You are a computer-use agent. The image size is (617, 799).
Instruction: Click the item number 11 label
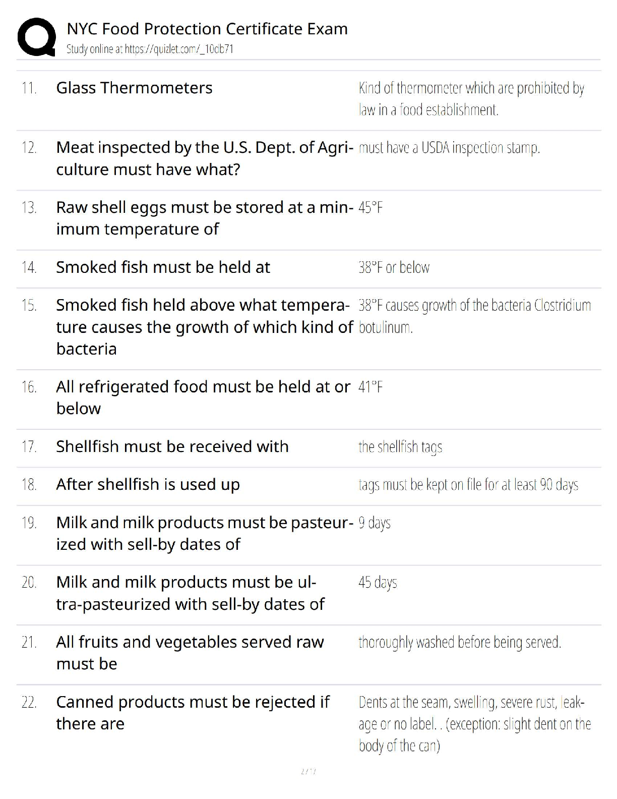pyautogui.click(x=29, y=88)
